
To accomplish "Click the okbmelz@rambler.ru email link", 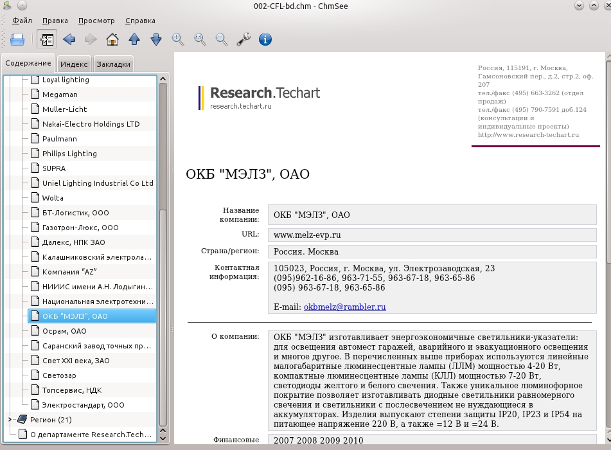I will point(345,307).
